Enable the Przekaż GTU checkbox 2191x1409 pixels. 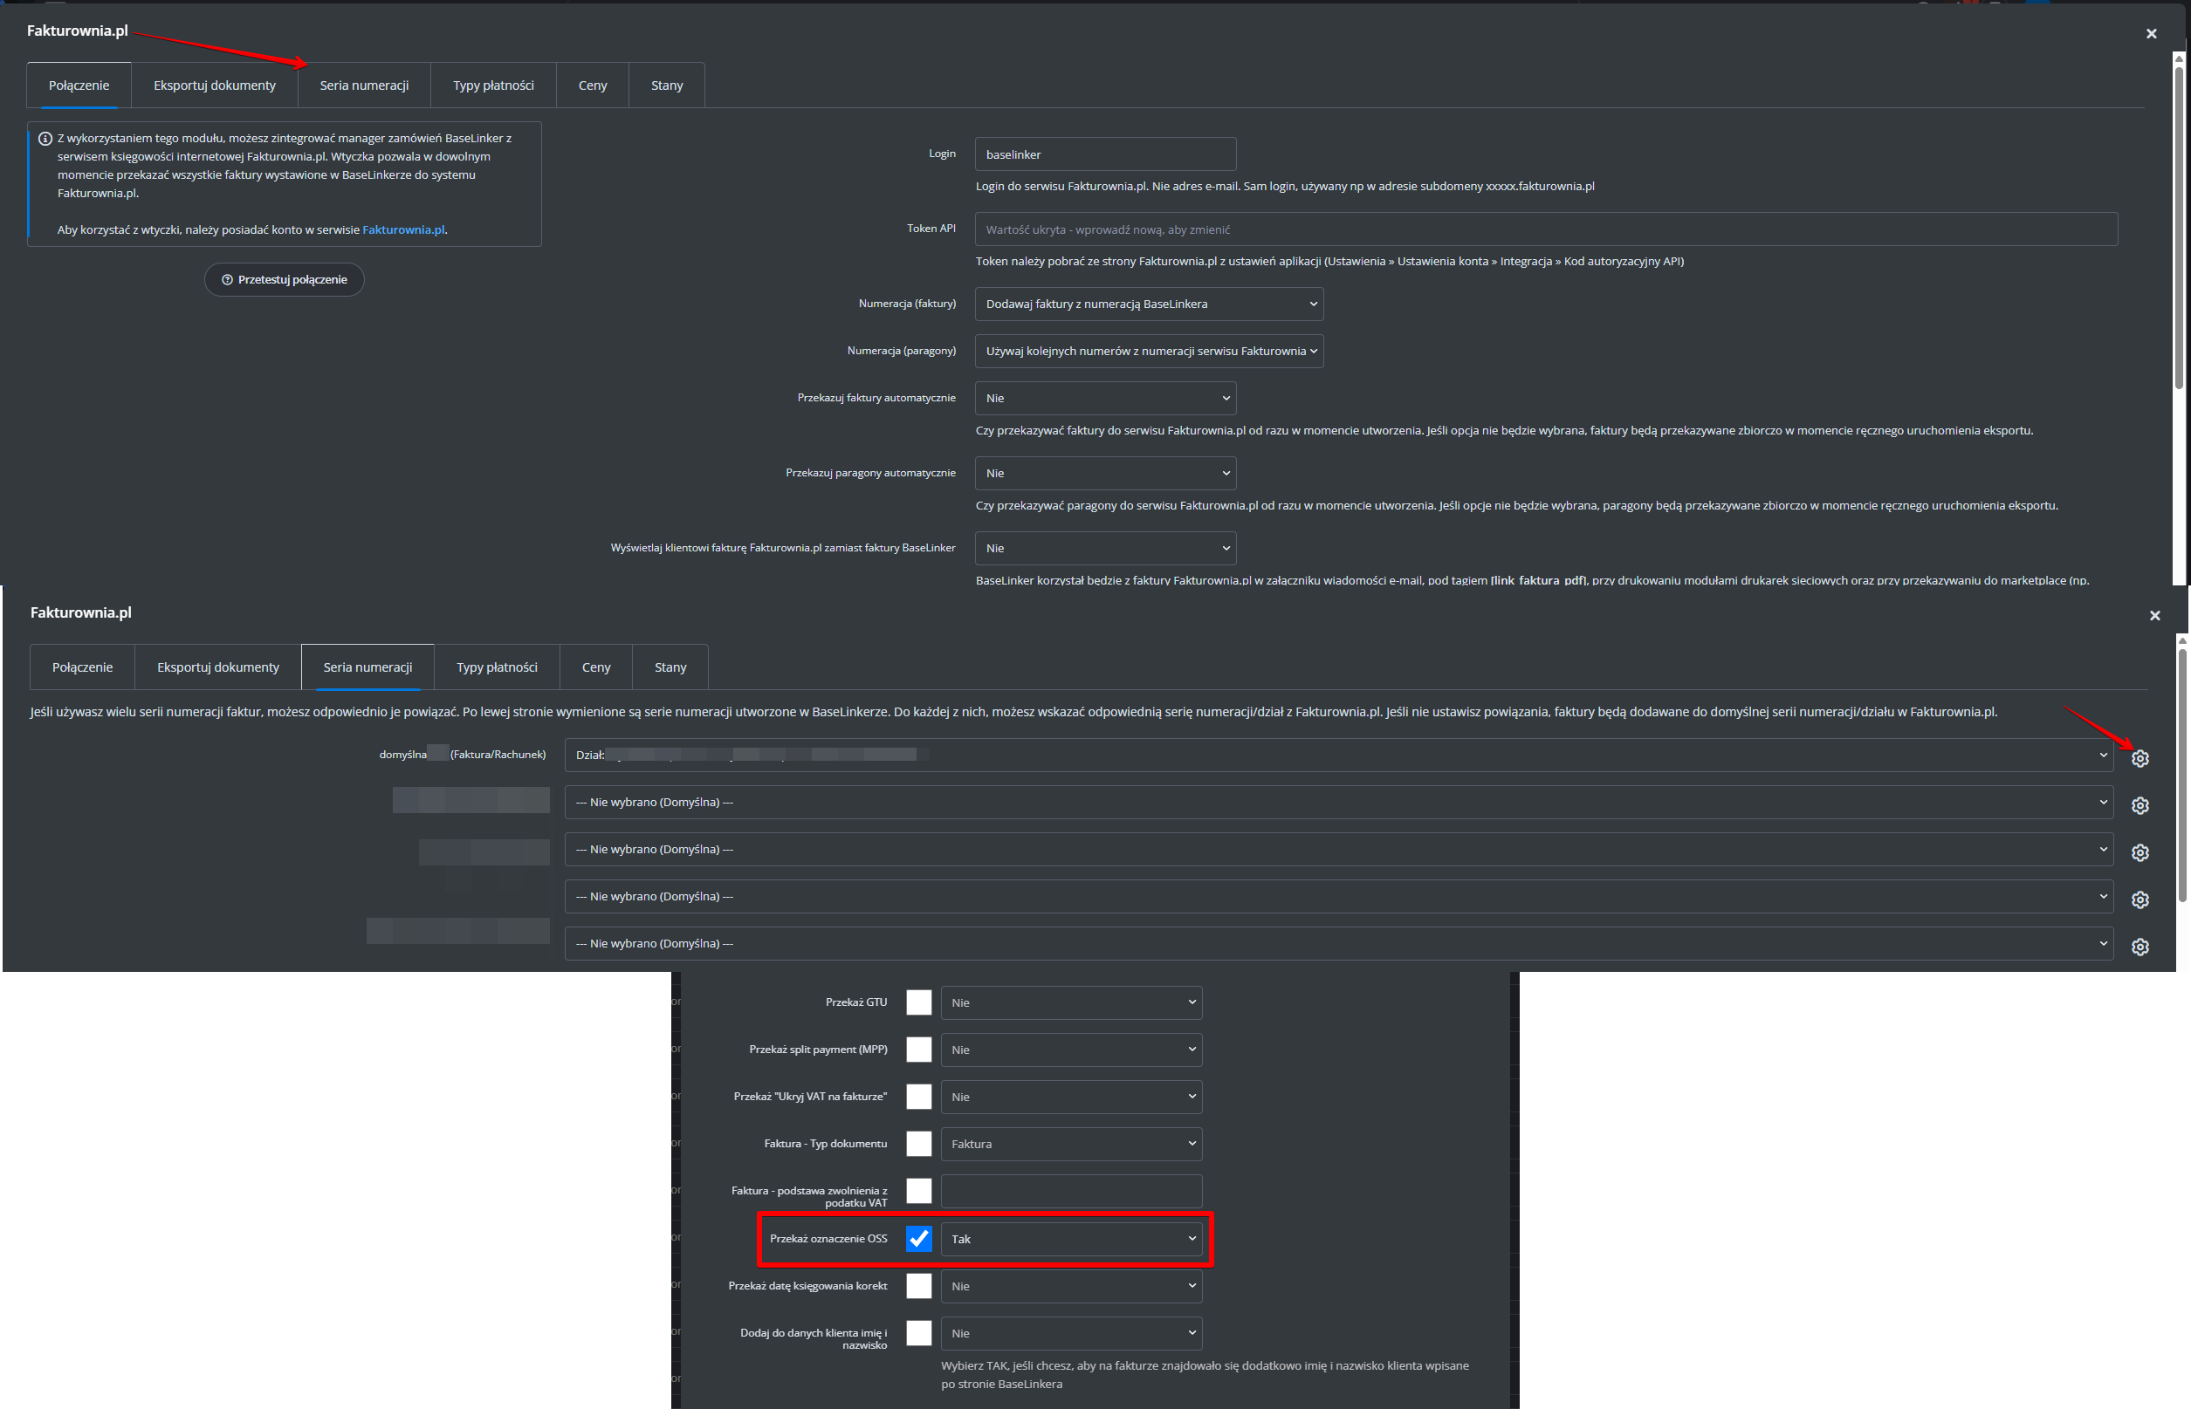click(x=918, y=1002)
